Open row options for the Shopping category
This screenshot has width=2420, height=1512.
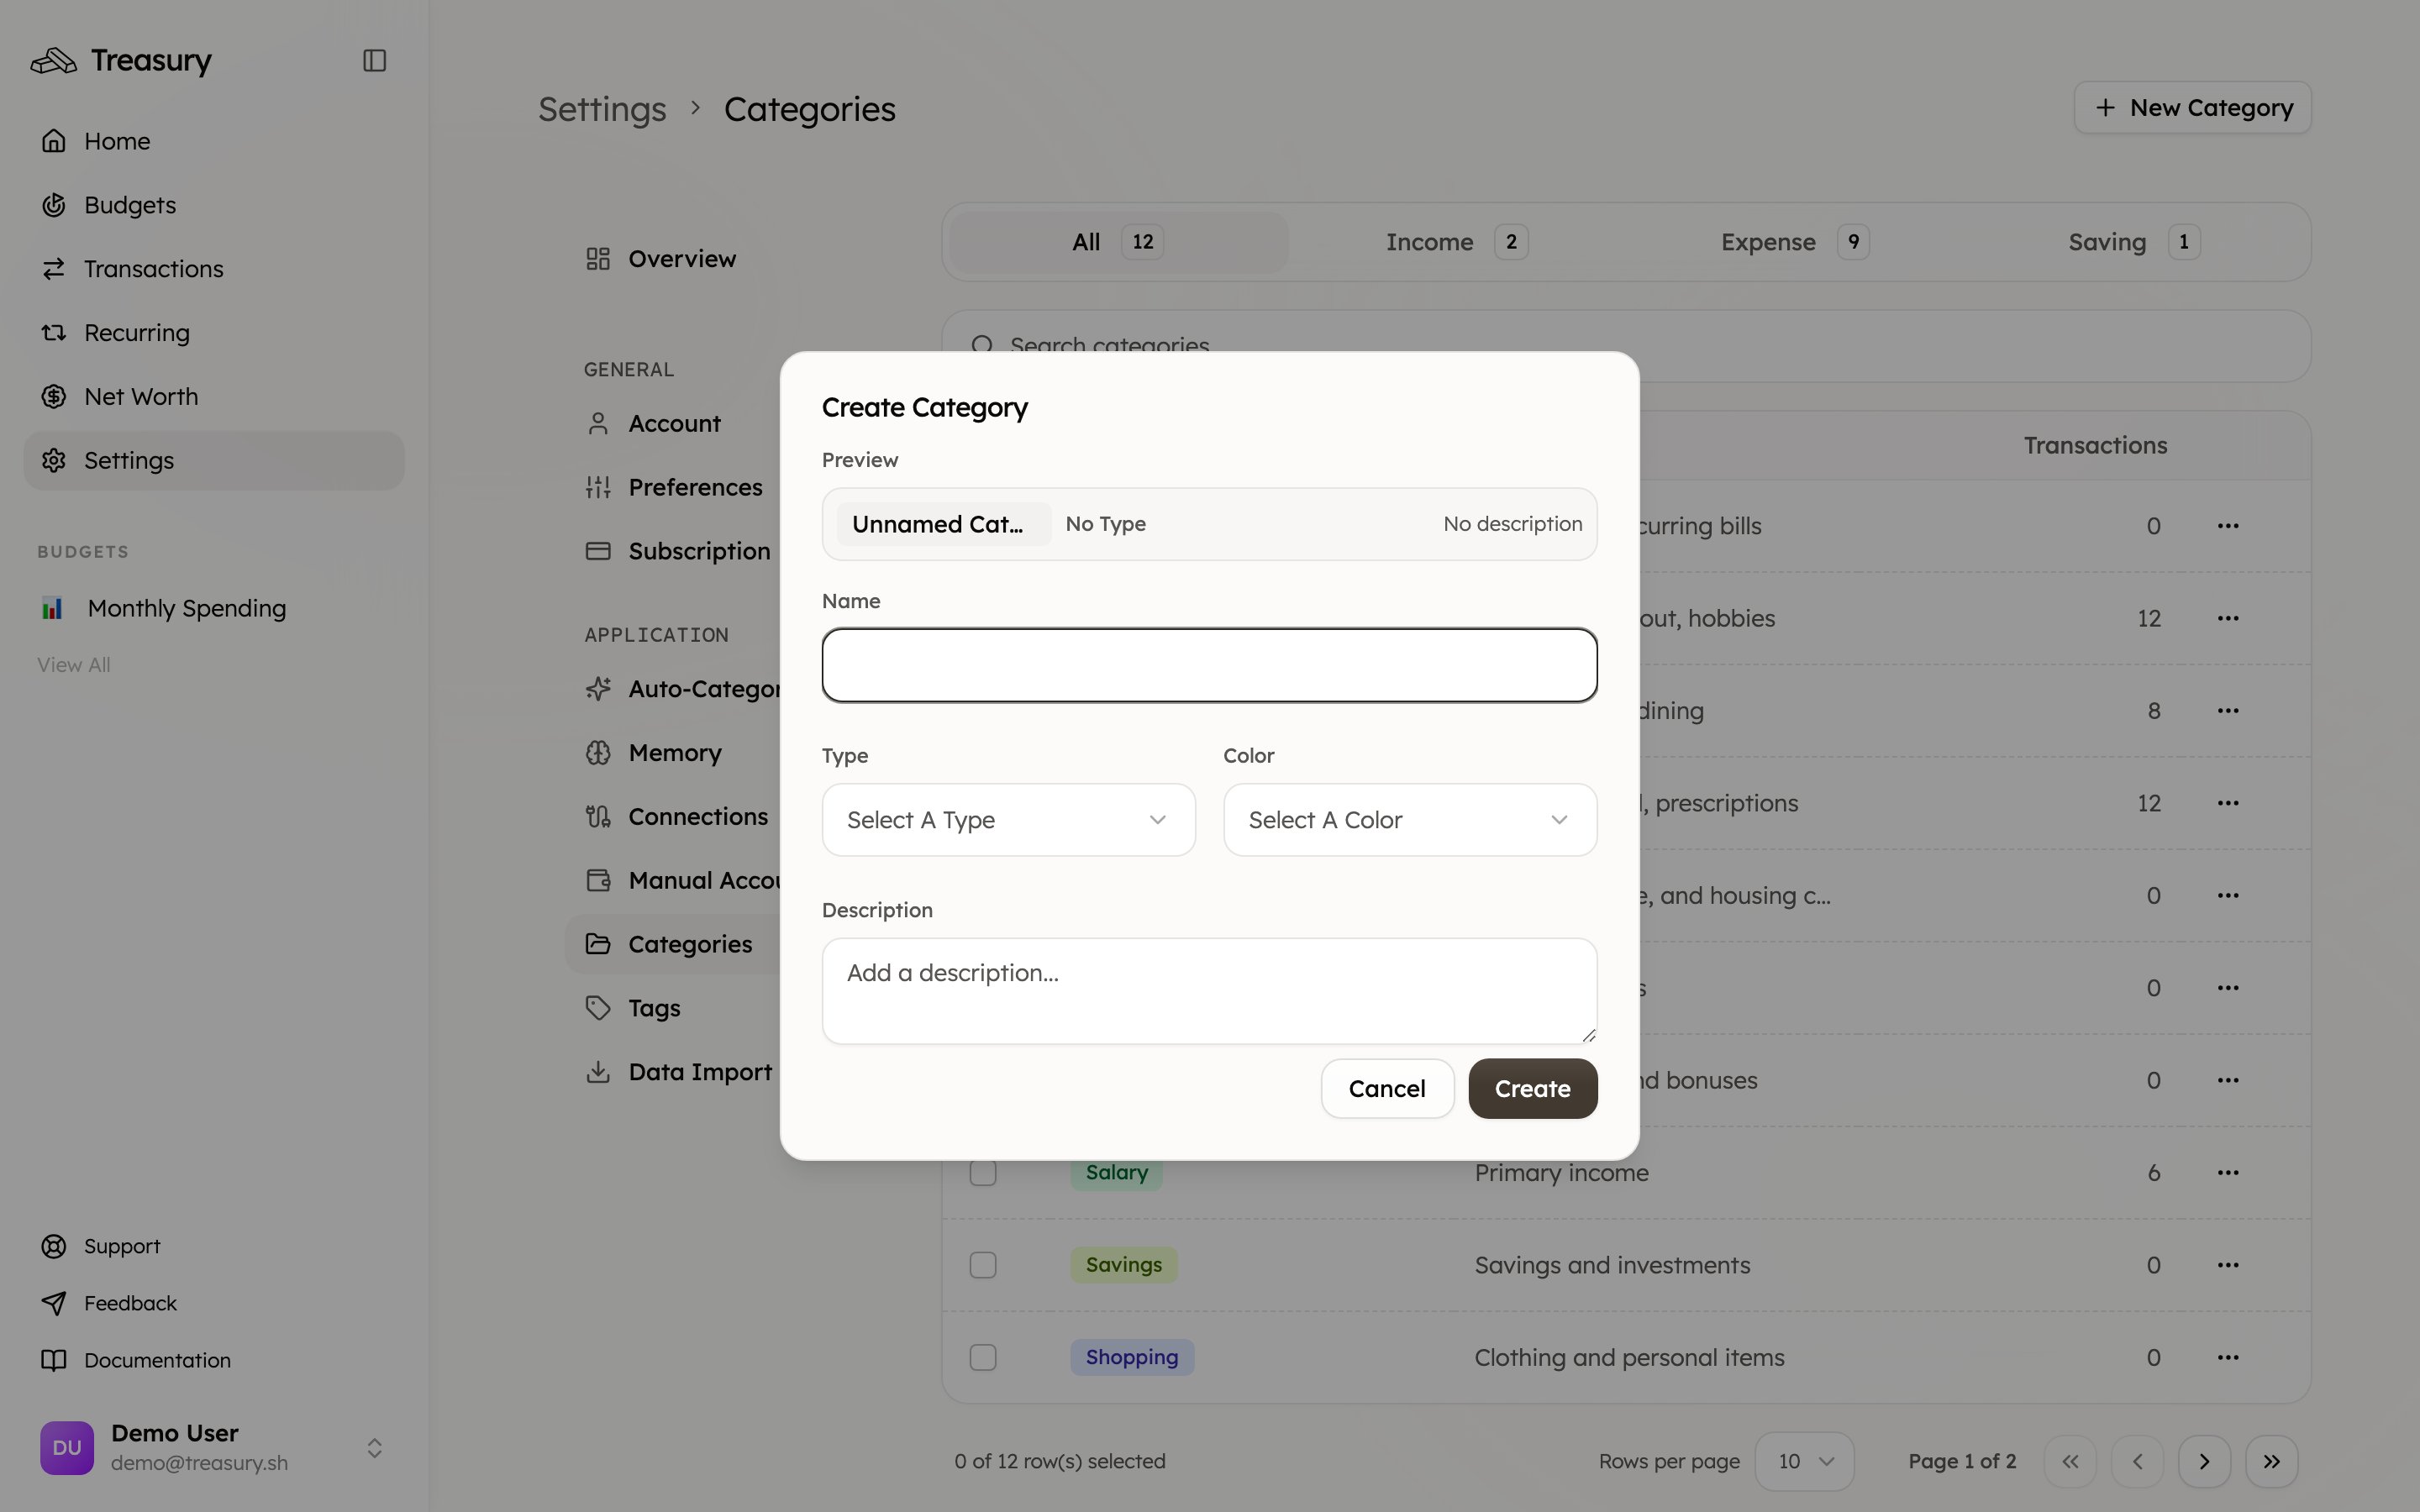coord(2227,1358)
